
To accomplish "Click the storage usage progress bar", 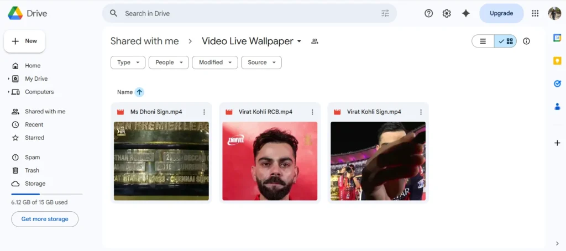I will pyautogui.click(x=47, y=194).
